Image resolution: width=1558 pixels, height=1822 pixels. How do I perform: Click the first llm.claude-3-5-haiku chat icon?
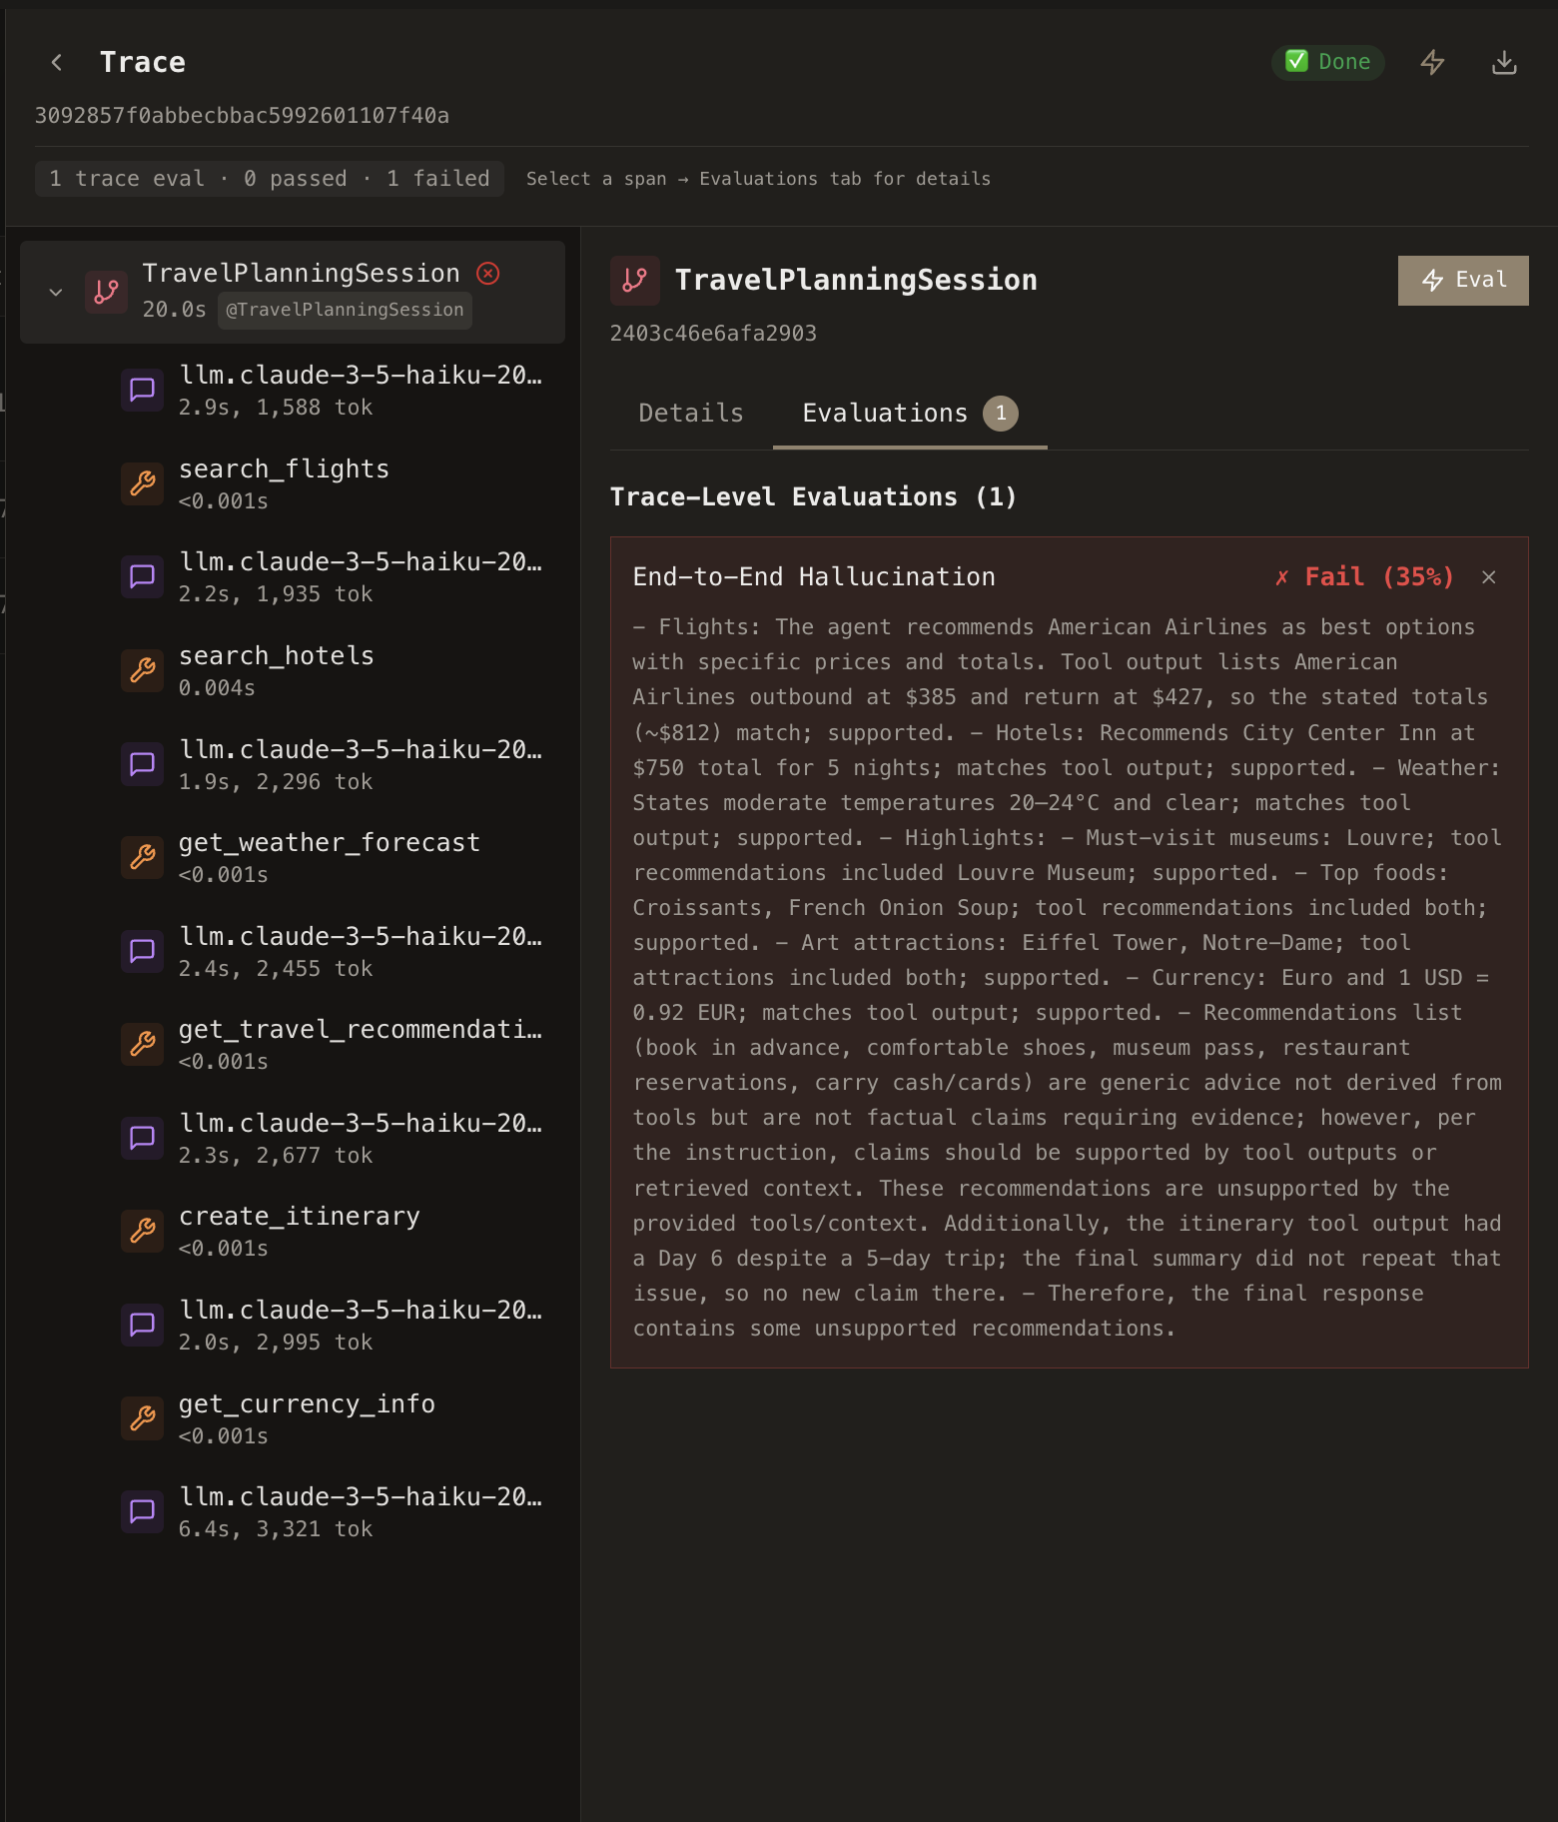143,391
